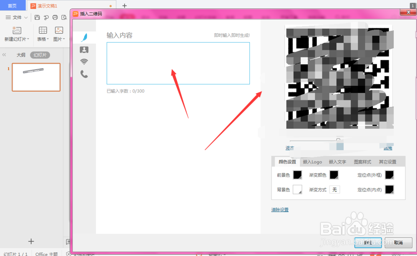Click the Office 主题 status bar text

click(47, 254)
